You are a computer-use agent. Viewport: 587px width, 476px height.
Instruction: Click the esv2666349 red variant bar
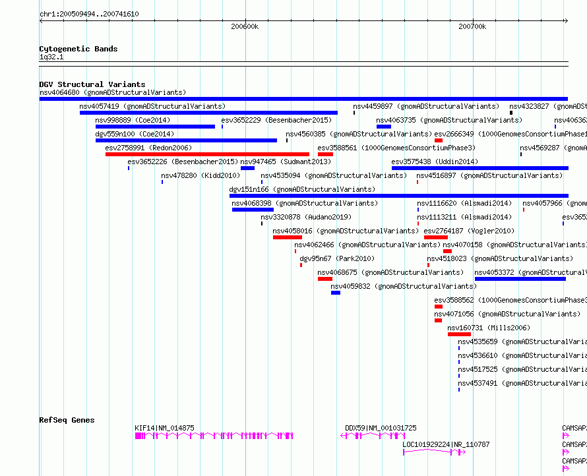tap(439, 140)
